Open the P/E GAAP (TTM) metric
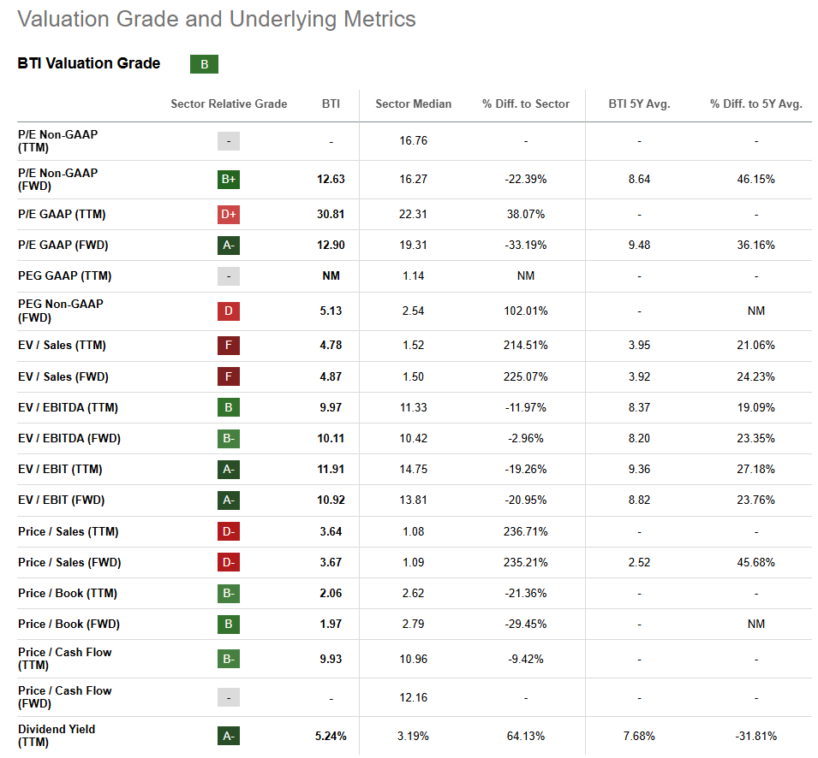The image size is (818, 758). (x=62, y=214)
